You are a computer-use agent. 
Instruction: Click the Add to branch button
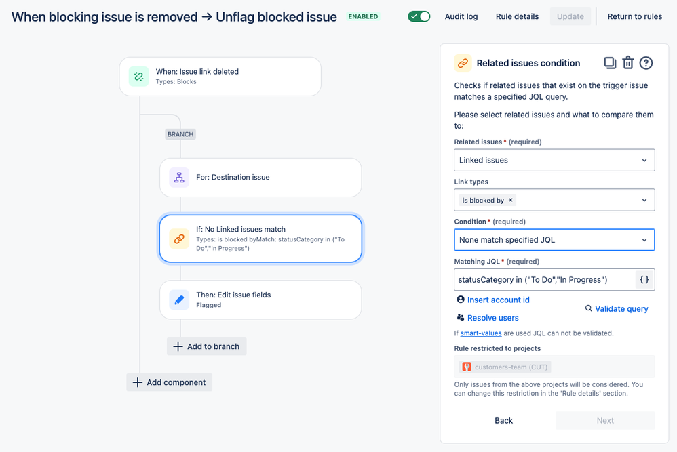point(207,346)
